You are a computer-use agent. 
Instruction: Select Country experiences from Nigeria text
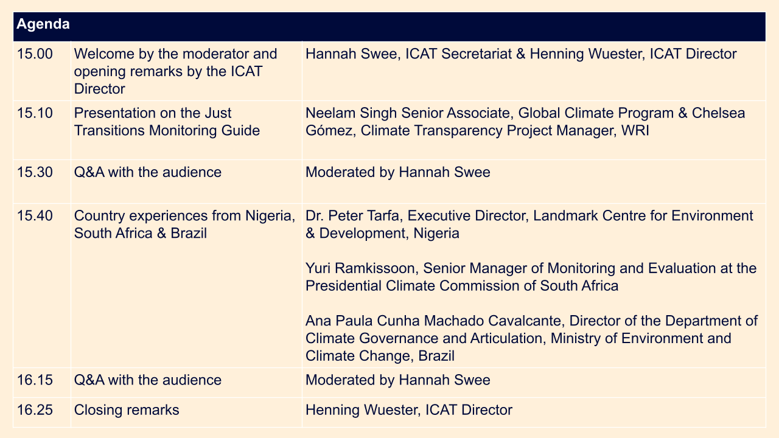click(x=185, y=224)
